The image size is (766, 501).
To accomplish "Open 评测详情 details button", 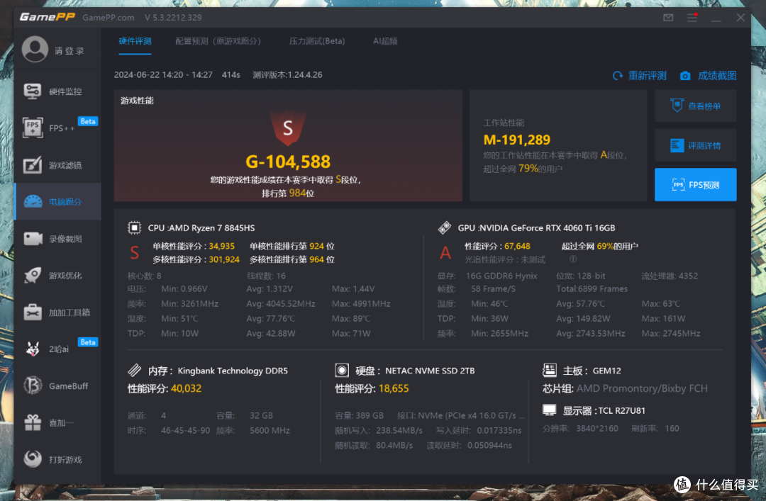I will click(695, 145).
